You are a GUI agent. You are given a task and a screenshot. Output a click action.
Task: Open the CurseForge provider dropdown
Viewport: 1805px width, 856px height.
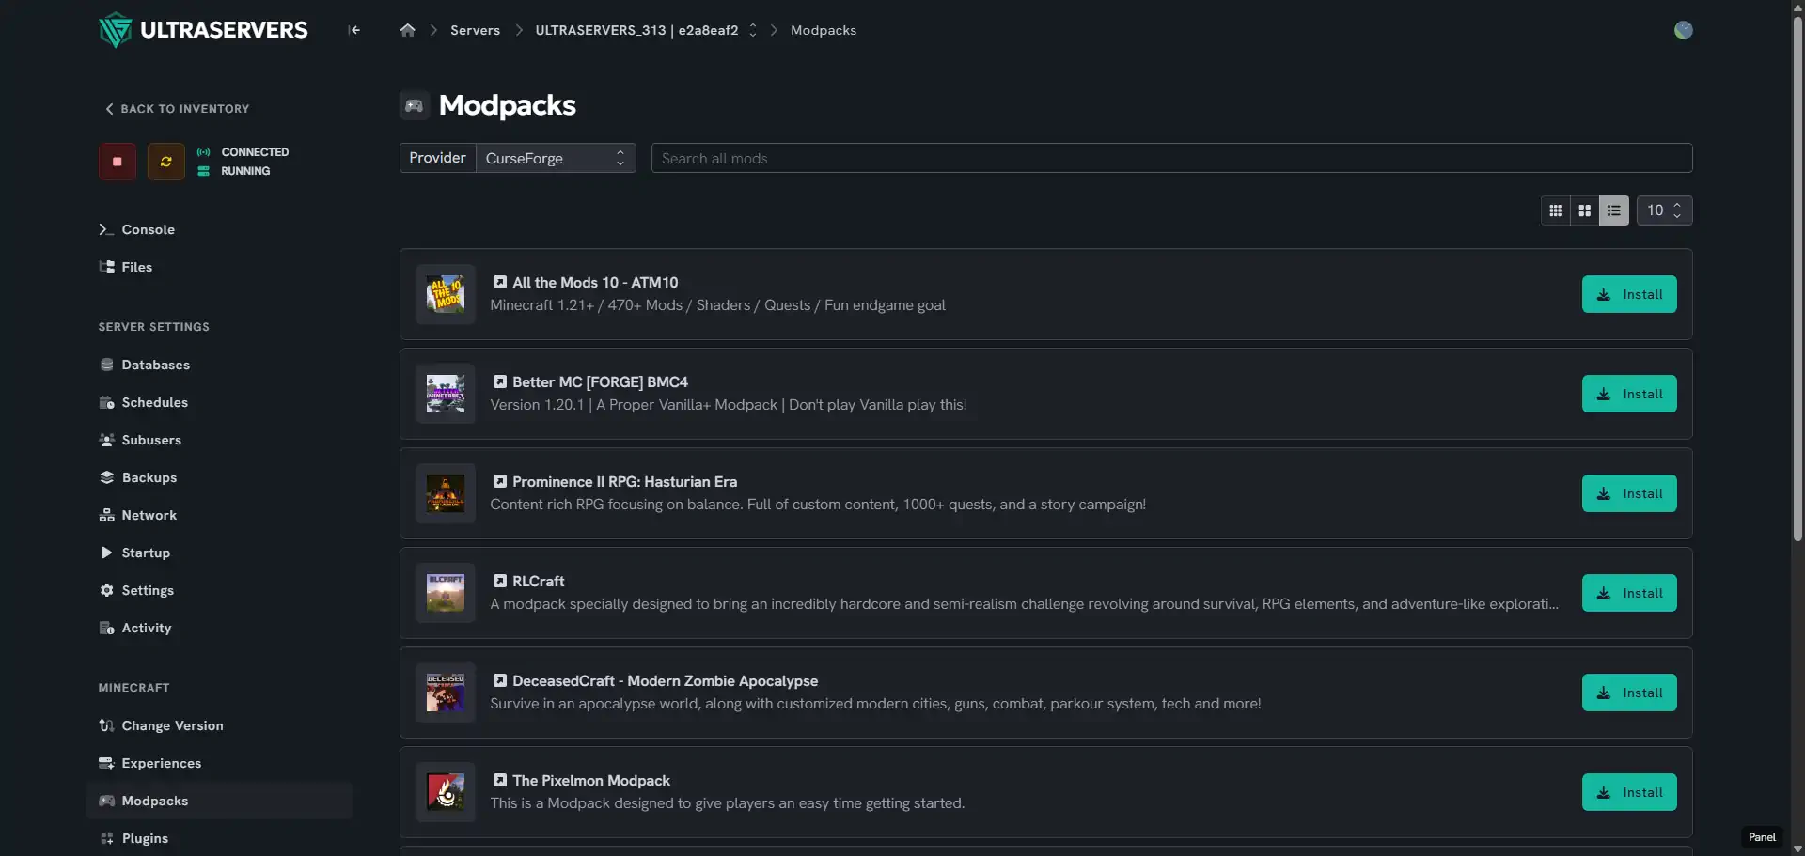click(556, 158)
